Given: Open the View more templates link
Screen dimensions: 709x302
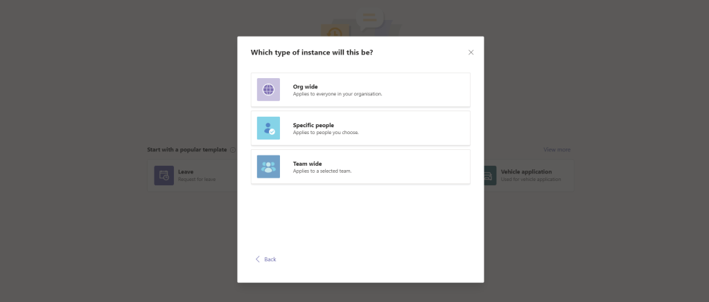Looking at the screenshot, I should point(557,150).
